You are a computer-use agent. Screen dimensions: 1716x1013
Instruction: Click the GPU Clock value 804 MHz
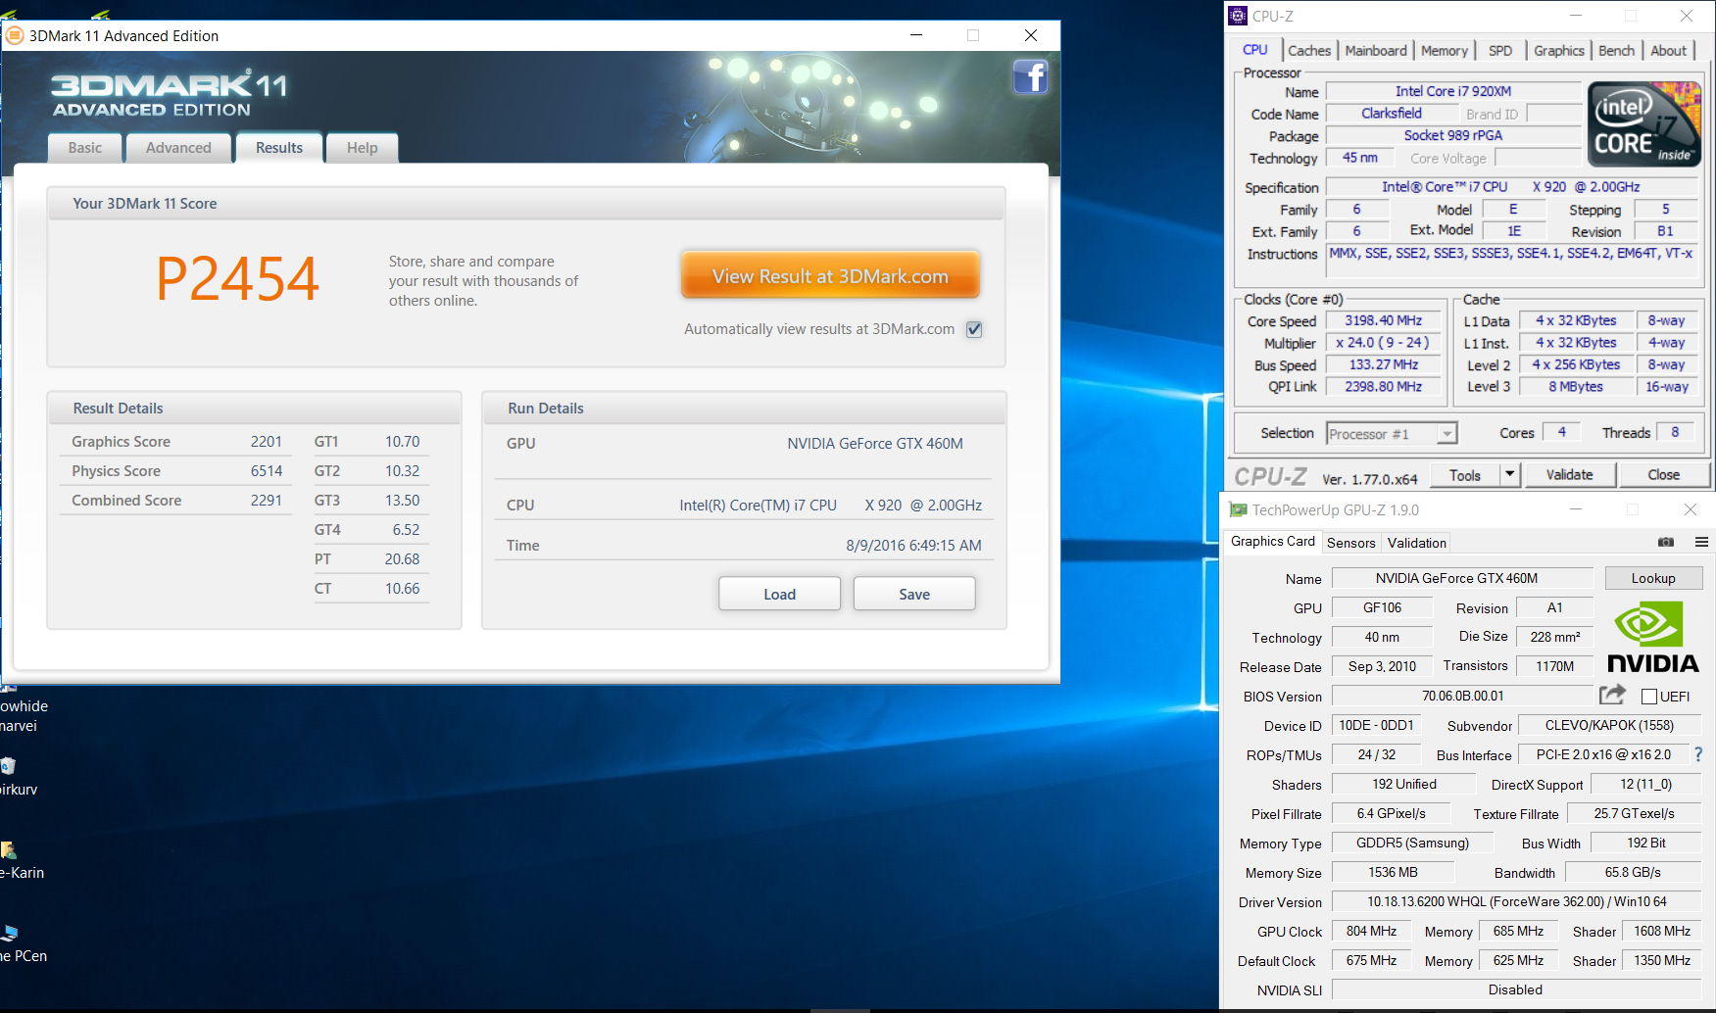pos(1371,931)
